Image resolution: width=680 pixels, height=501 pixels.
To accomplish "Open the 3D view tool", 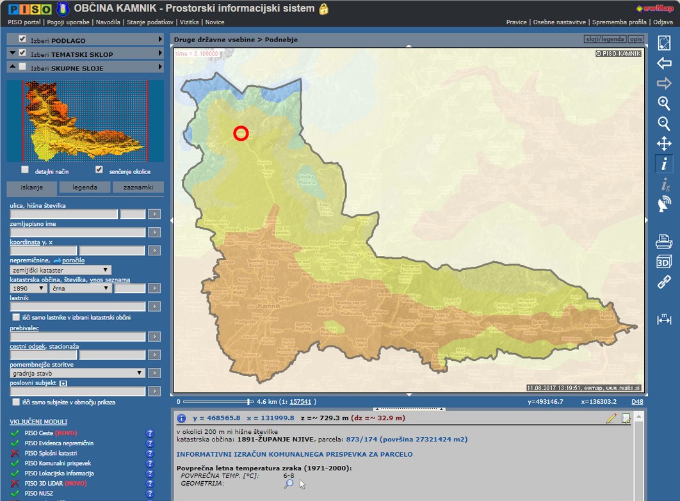I will pyautogui.click(x=664, y=262).
